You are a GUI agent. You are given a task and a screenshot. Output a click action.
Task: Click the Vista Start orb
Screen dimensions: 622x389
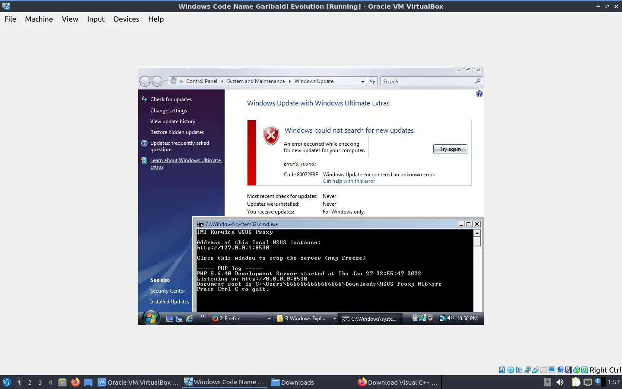pos(151,318)
